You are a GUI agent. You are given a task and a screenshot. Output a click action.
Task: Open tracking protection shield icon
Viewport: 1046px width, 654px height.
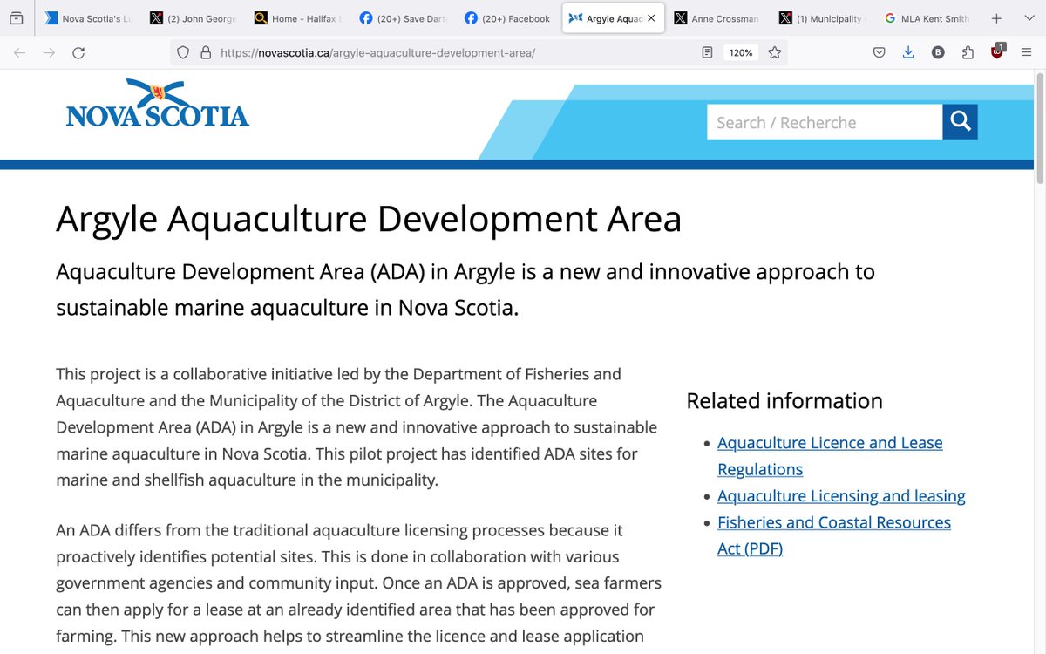point(183,52)
